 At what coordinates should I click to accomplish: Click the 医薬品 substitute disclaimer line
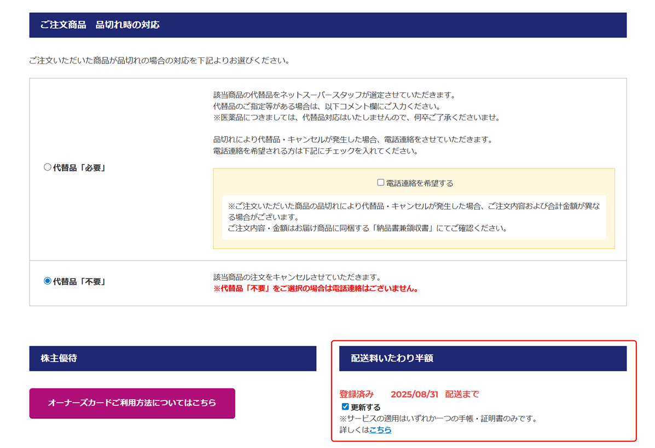tap(356, 118)
